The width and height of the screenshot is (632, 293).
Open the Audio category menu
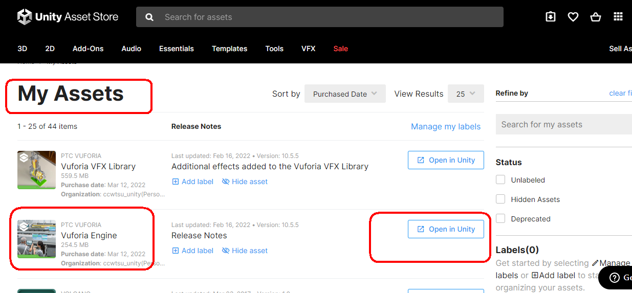[x=132, y=49]
